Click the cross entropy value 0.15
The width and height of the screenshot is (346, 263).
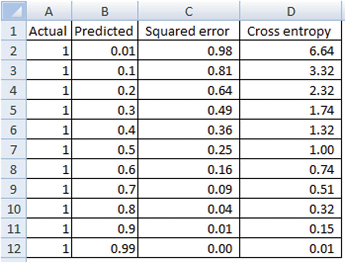(291, 229)
